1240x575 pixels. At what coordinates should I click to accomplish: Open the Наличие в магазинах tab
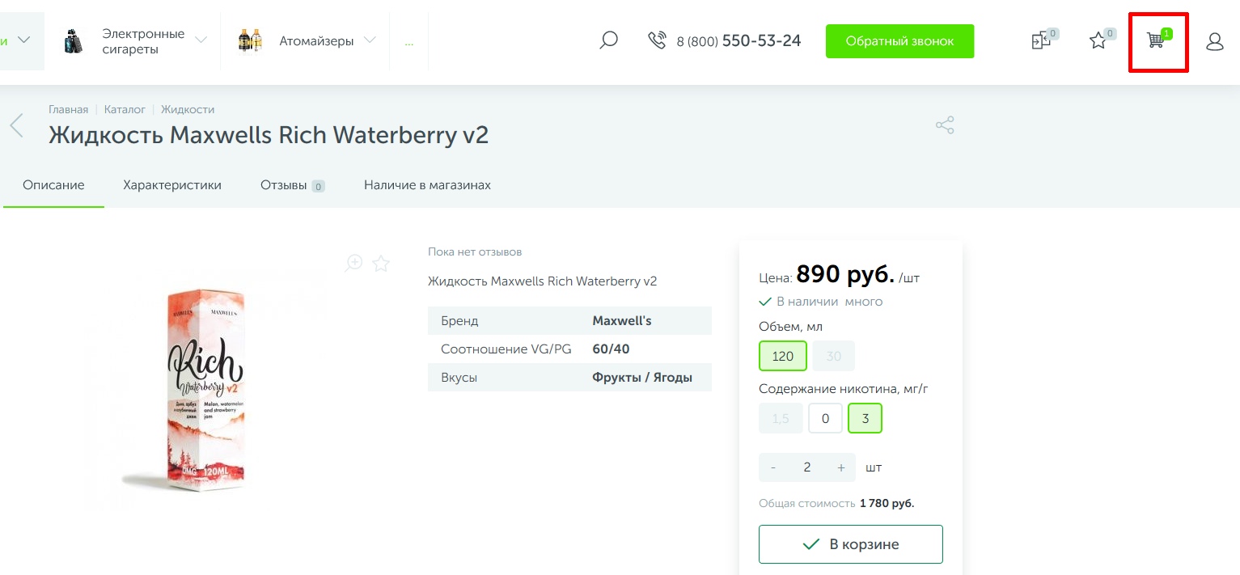pyautogui.click(x=427, y=185)
